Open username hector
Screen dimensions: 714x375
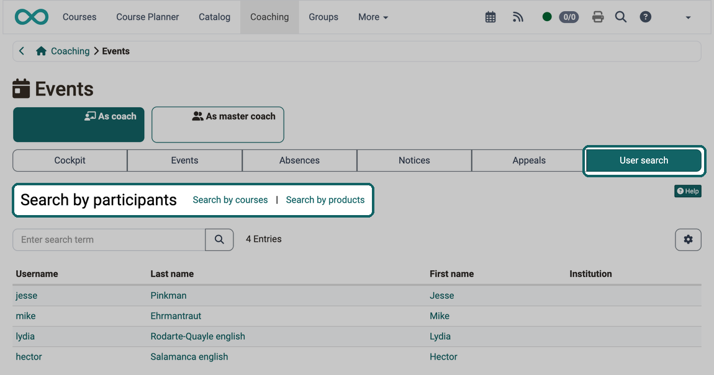[x=29, y=357]
